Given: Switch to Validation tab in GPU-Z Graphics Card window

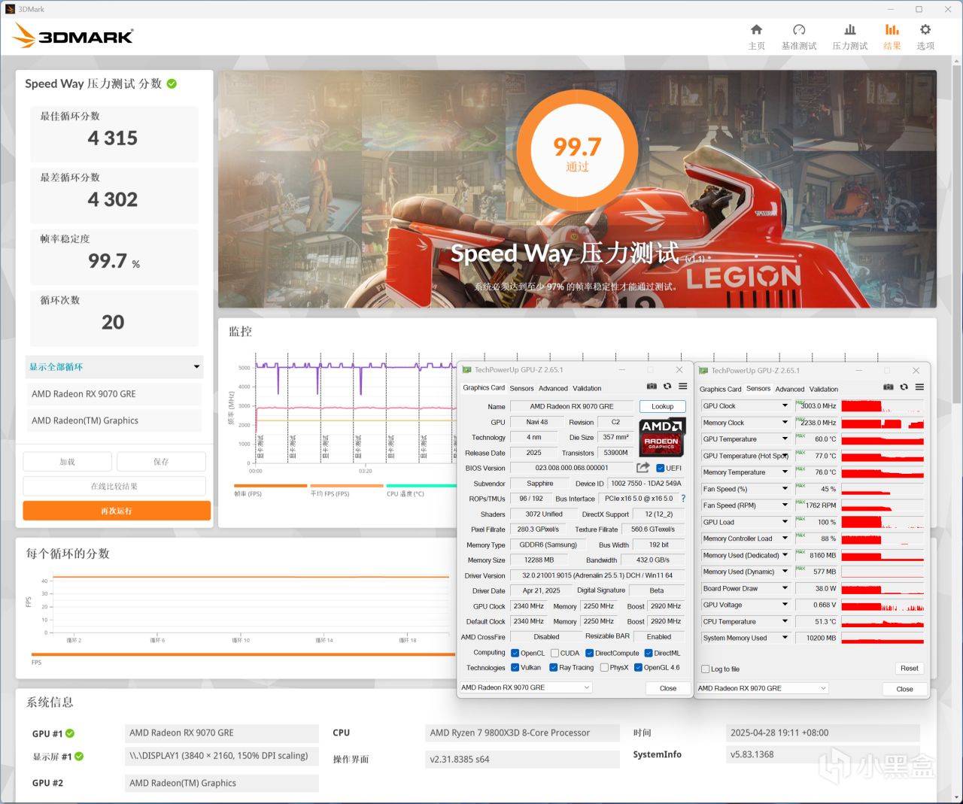Looking at the screenshot, I should point(587,389).
